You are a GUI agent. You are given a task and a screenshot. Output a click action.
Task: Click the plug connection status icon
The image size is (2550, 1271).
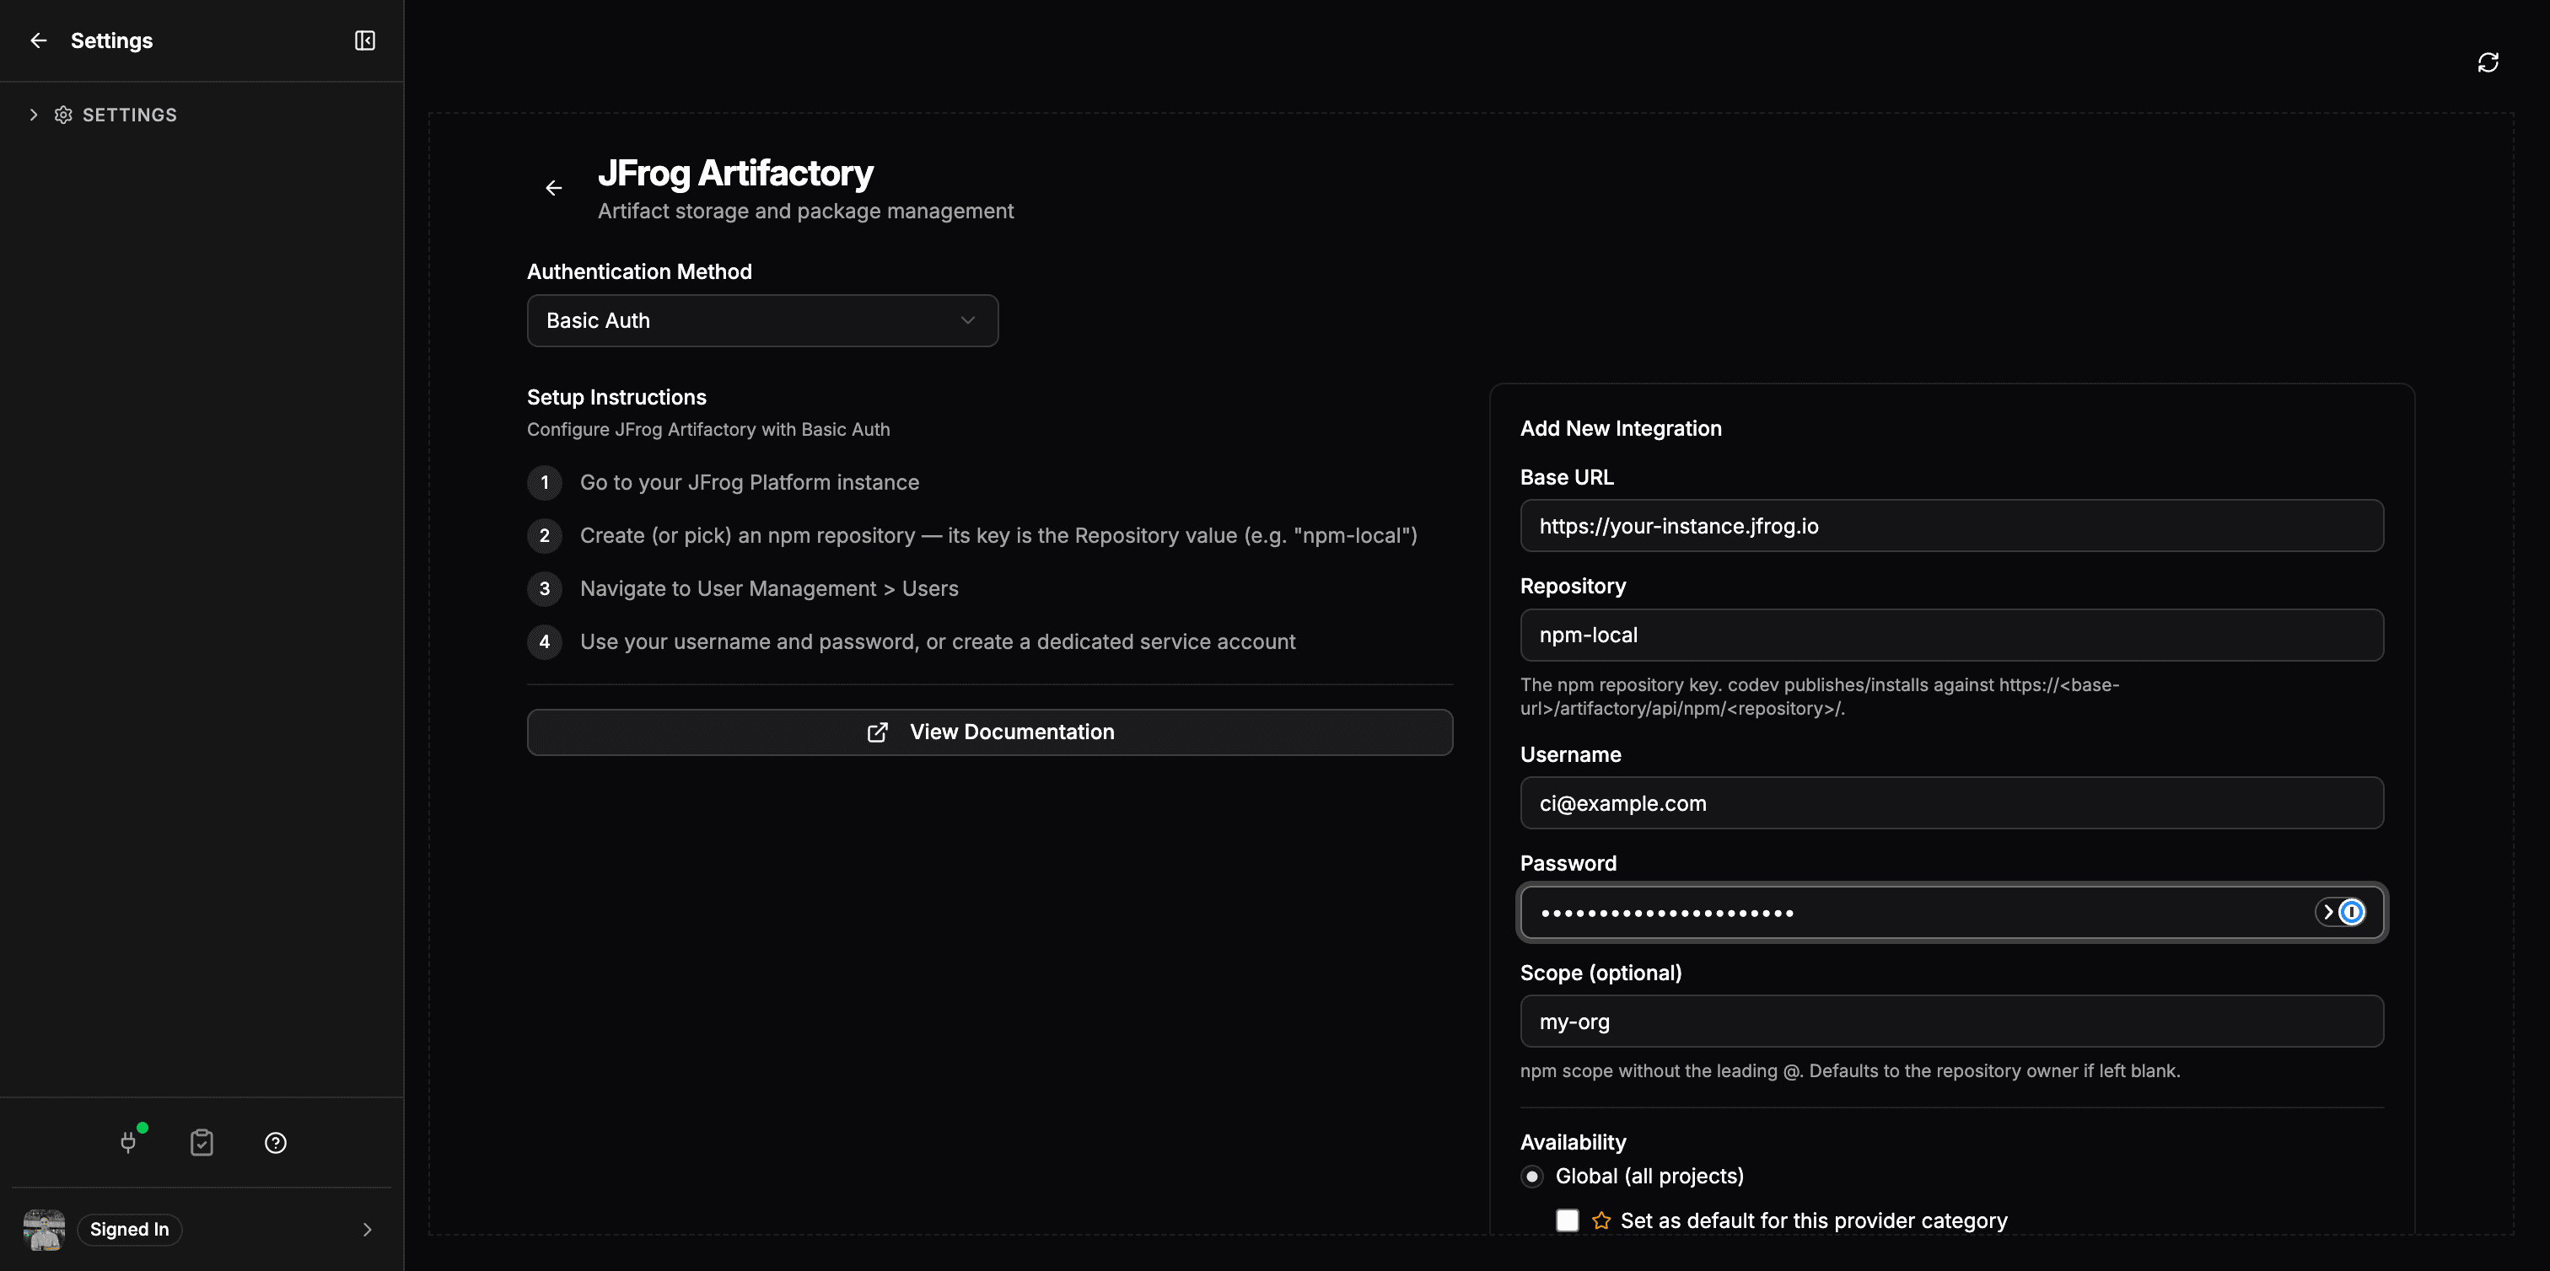coord(129,1142)
